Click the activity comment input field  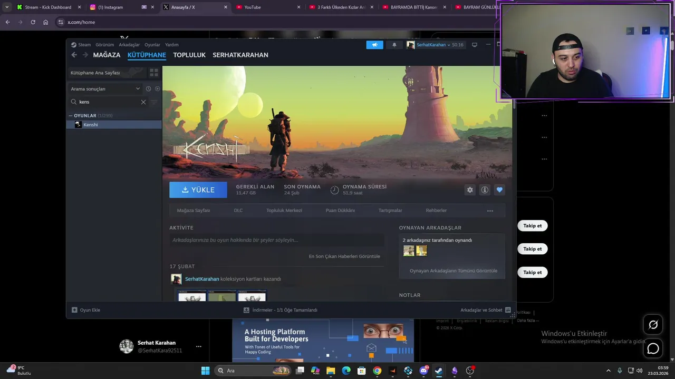276,240
